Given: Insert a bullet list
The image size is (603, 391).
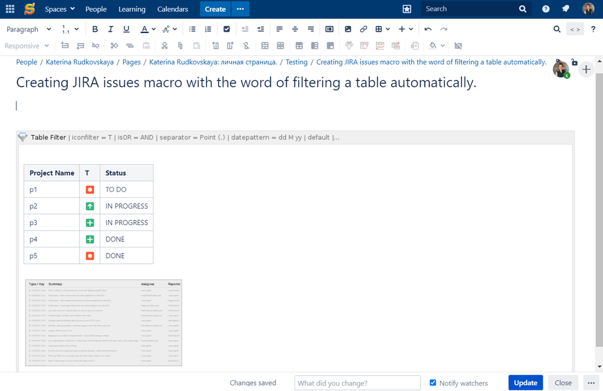Looking at the screenshot, I should (x=193, y=29).
